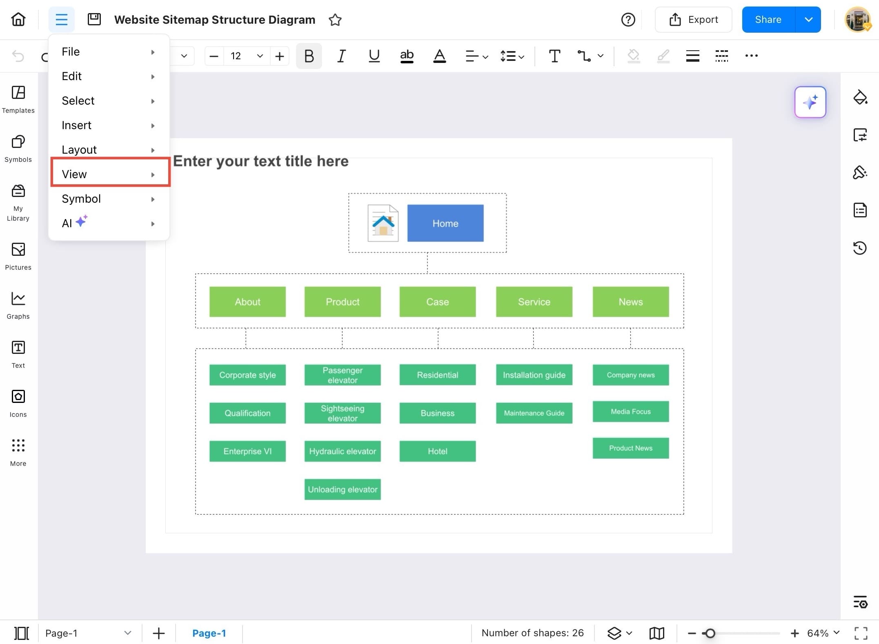Adjust the zoom slider in the status bar
The width and height of the screenshot is (879, 644).
(710, 633)
